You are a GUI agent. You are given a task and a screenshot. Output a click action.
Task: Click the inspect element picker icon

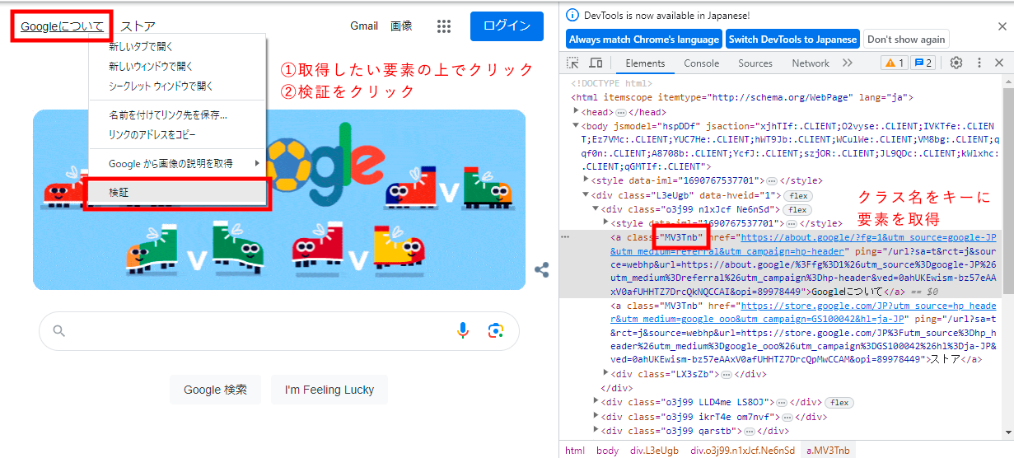(x=573, y=63)
